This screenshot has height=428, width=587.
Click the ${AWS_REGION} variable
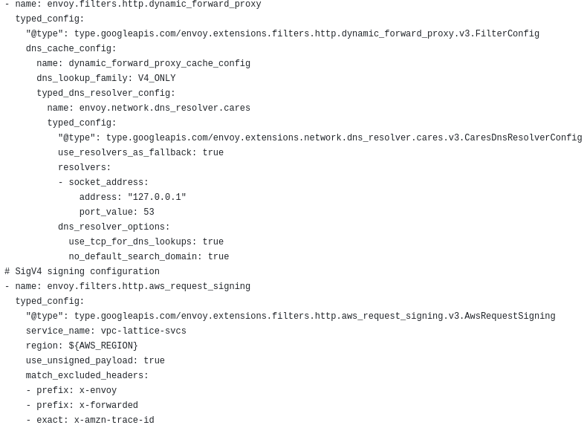point(103,346)
